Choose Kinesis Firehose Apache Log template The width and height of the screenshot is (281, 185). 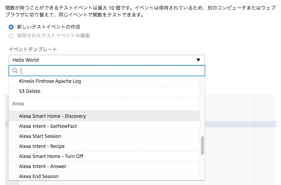pyautogui.click(x=104, y=81)
